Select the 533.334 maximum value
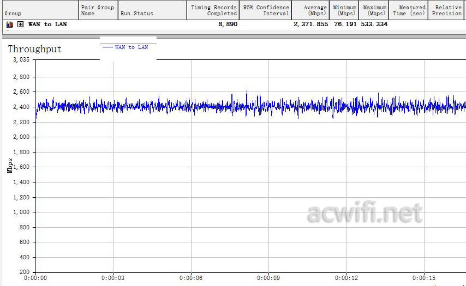Image resolution: width=466 pixels, height=286 pixels. pos(374,25)
